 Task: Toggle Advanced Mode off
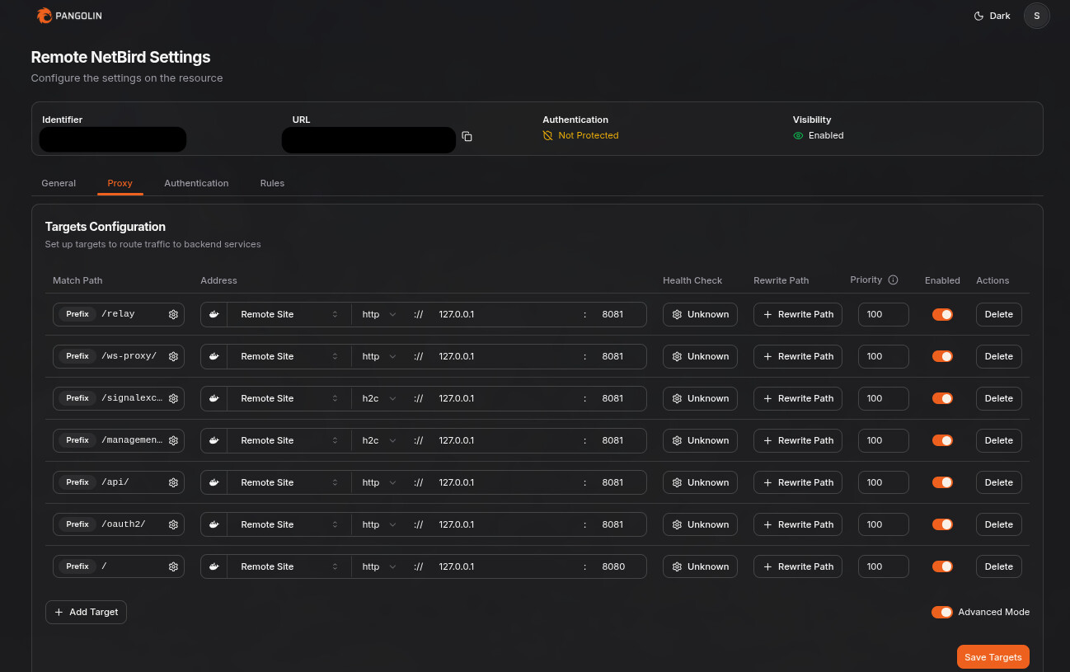coord(941,612)
